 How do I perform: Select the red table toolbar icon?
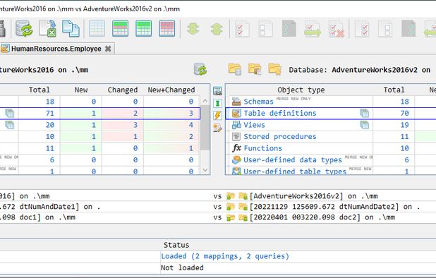pos(167,28)
